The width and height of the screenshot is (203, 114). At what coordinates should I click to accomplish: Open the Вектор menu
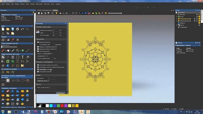[x=23, y=4]
